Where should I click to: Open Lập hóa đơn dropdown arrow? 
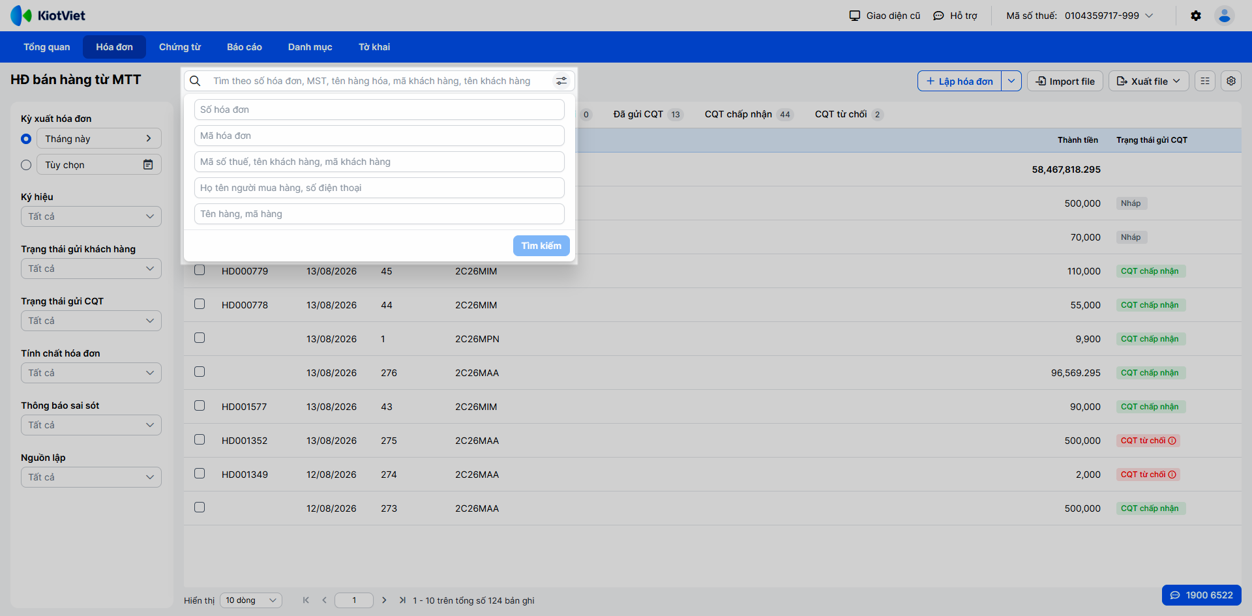point(1011,81)
